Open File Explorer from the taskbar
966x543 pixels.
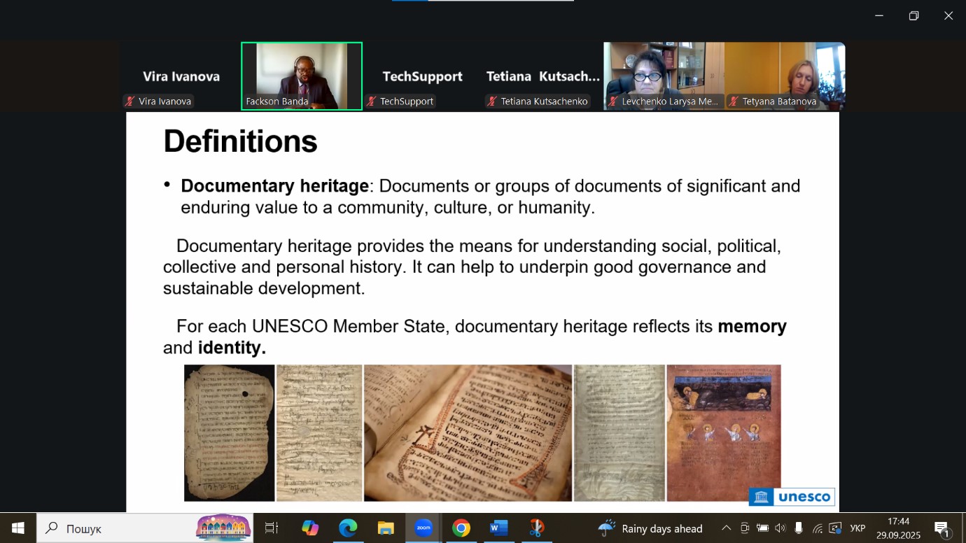[x=386, y=528]
